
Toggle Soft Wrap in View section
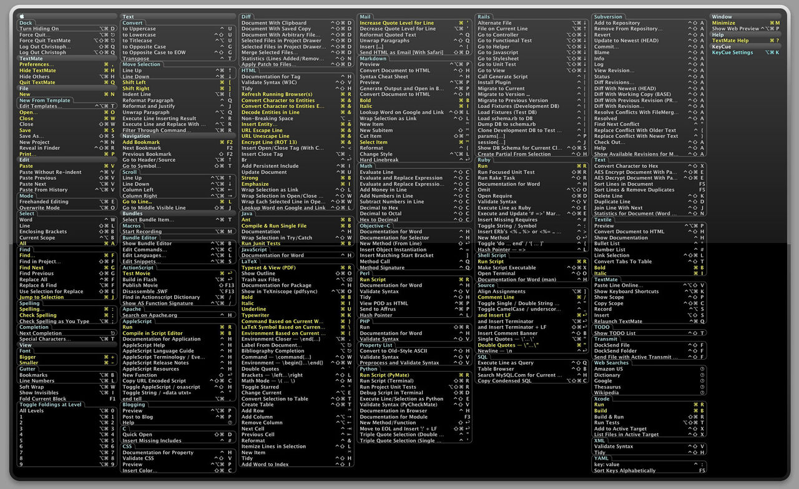[32, 387]
